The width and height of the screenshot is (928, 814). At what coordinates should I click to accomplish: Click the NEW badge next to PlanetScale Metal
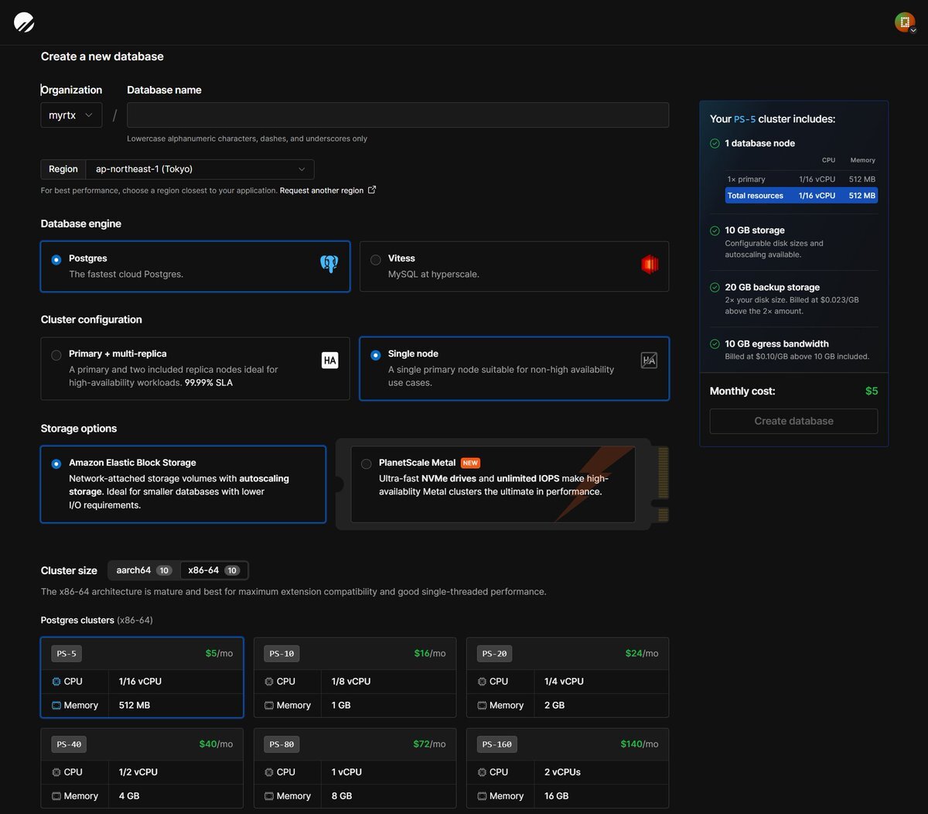[x=470, y=463]
